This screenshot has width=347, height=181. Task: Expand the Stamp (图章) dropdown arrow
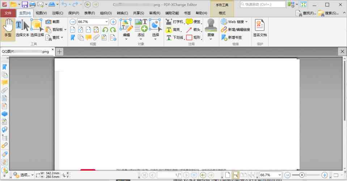coord(211,39)
